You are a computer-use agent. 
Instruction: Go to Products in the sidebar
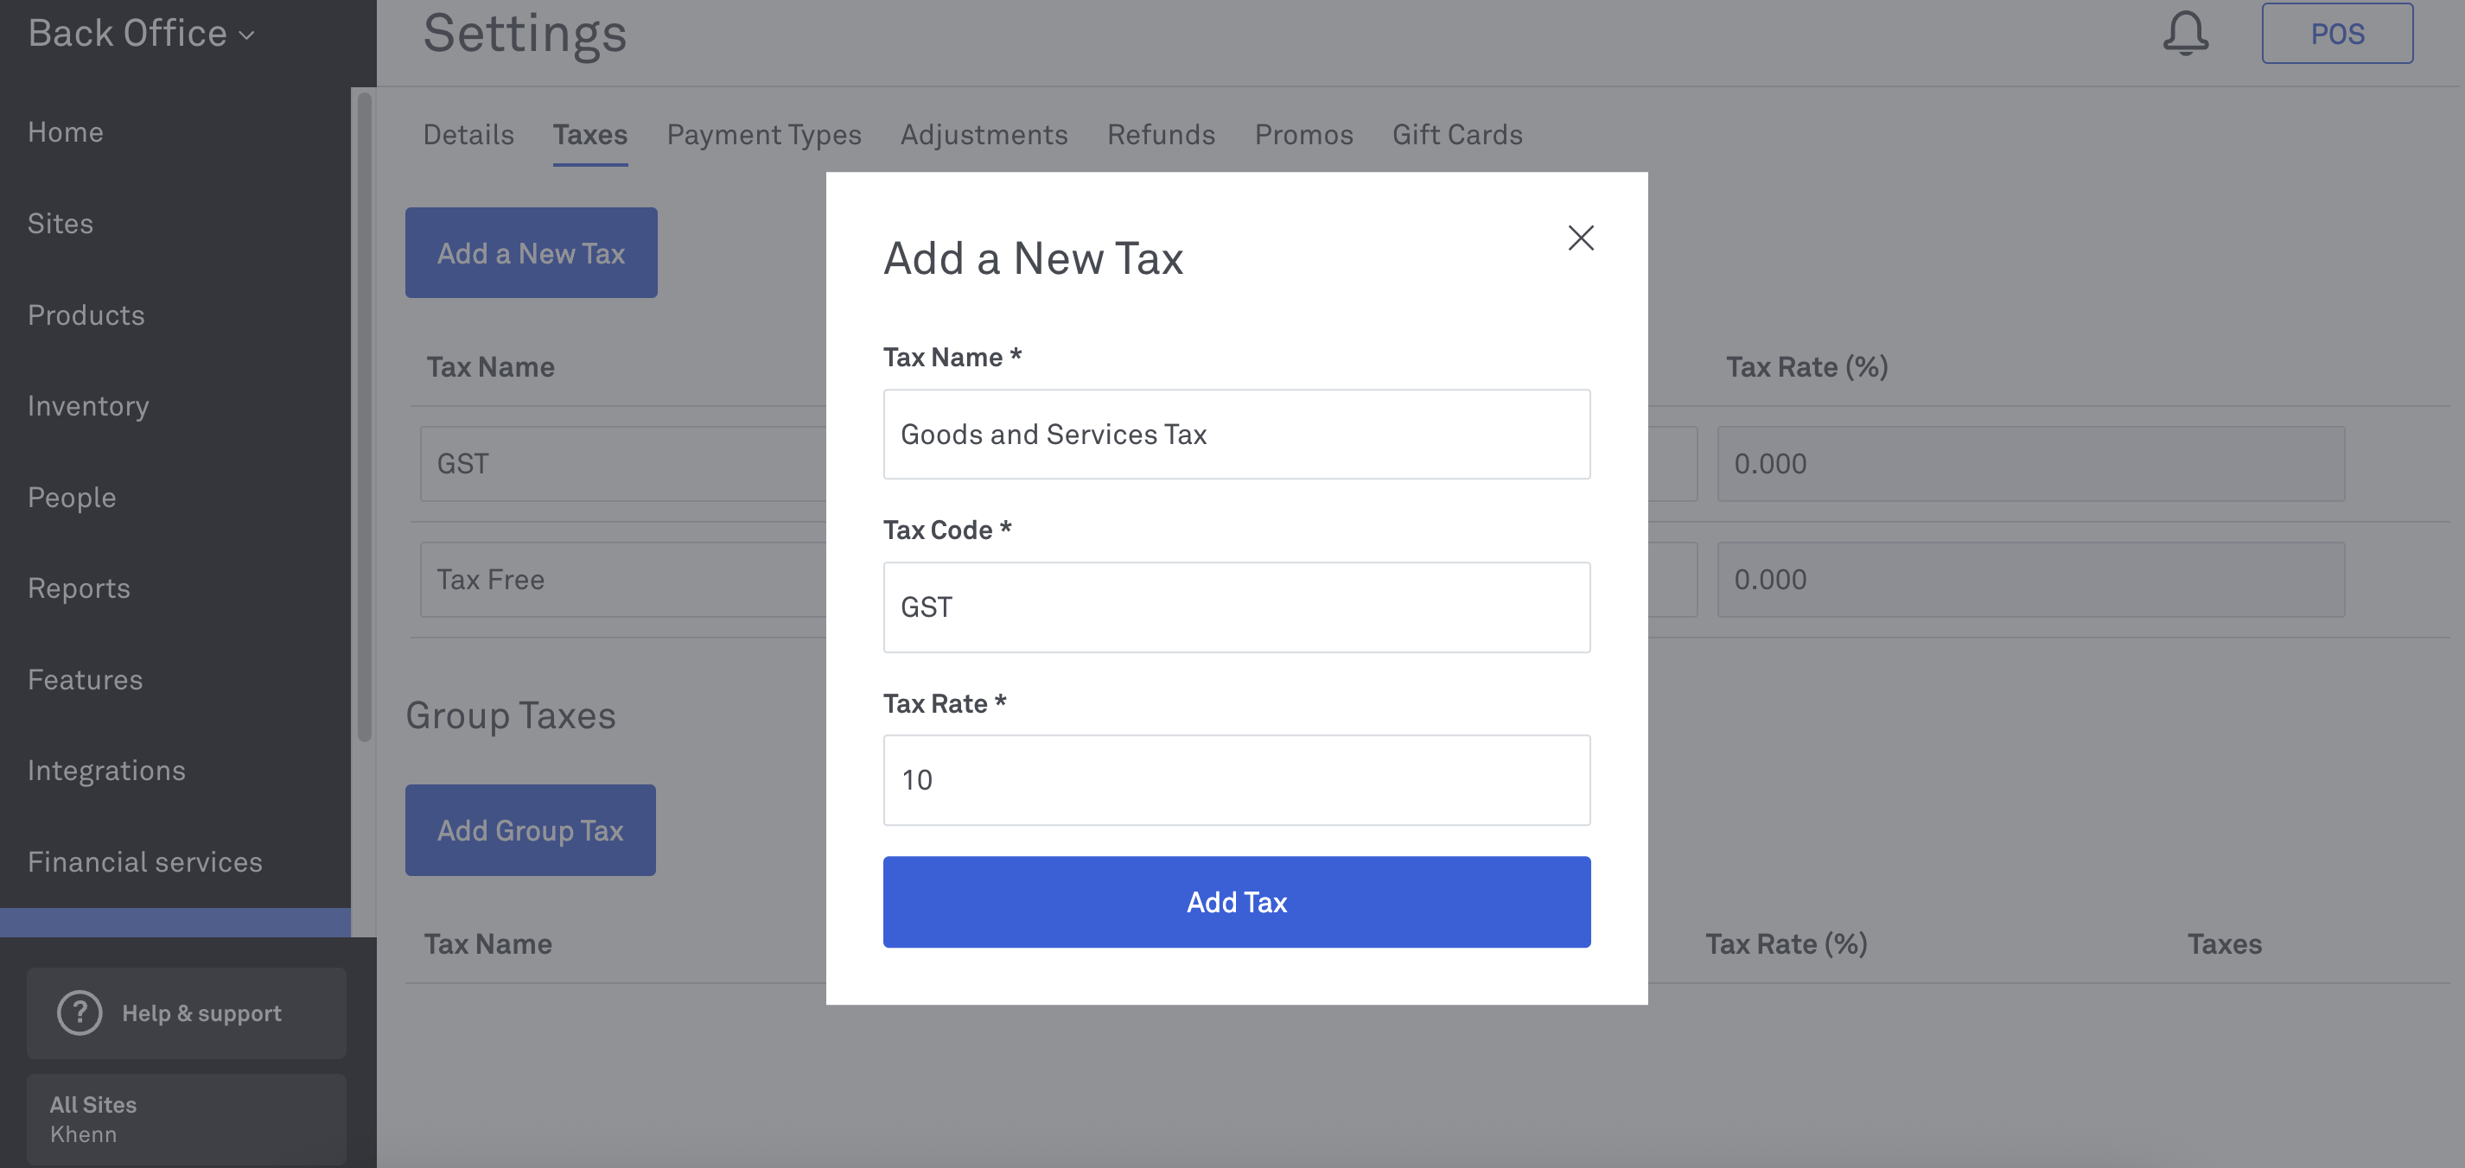point(86,314)
